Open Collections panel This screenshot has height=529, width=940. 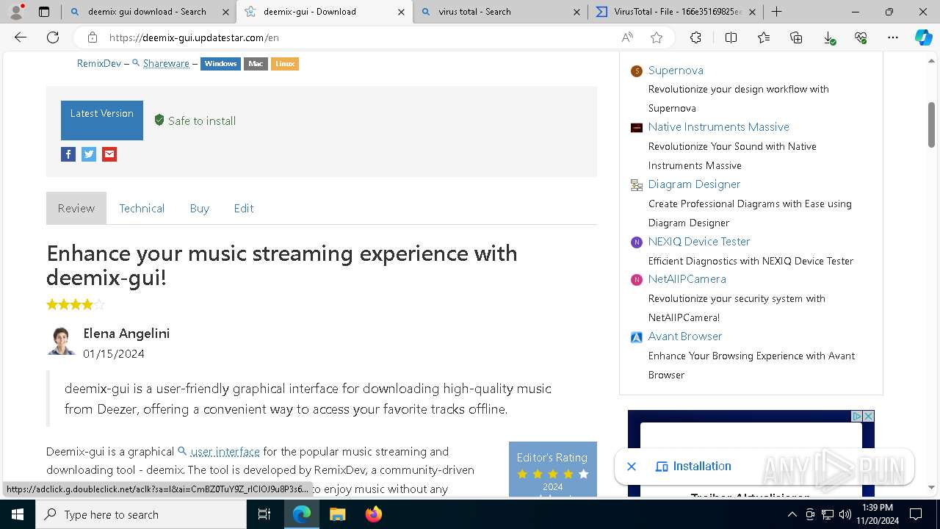point(796,37)
